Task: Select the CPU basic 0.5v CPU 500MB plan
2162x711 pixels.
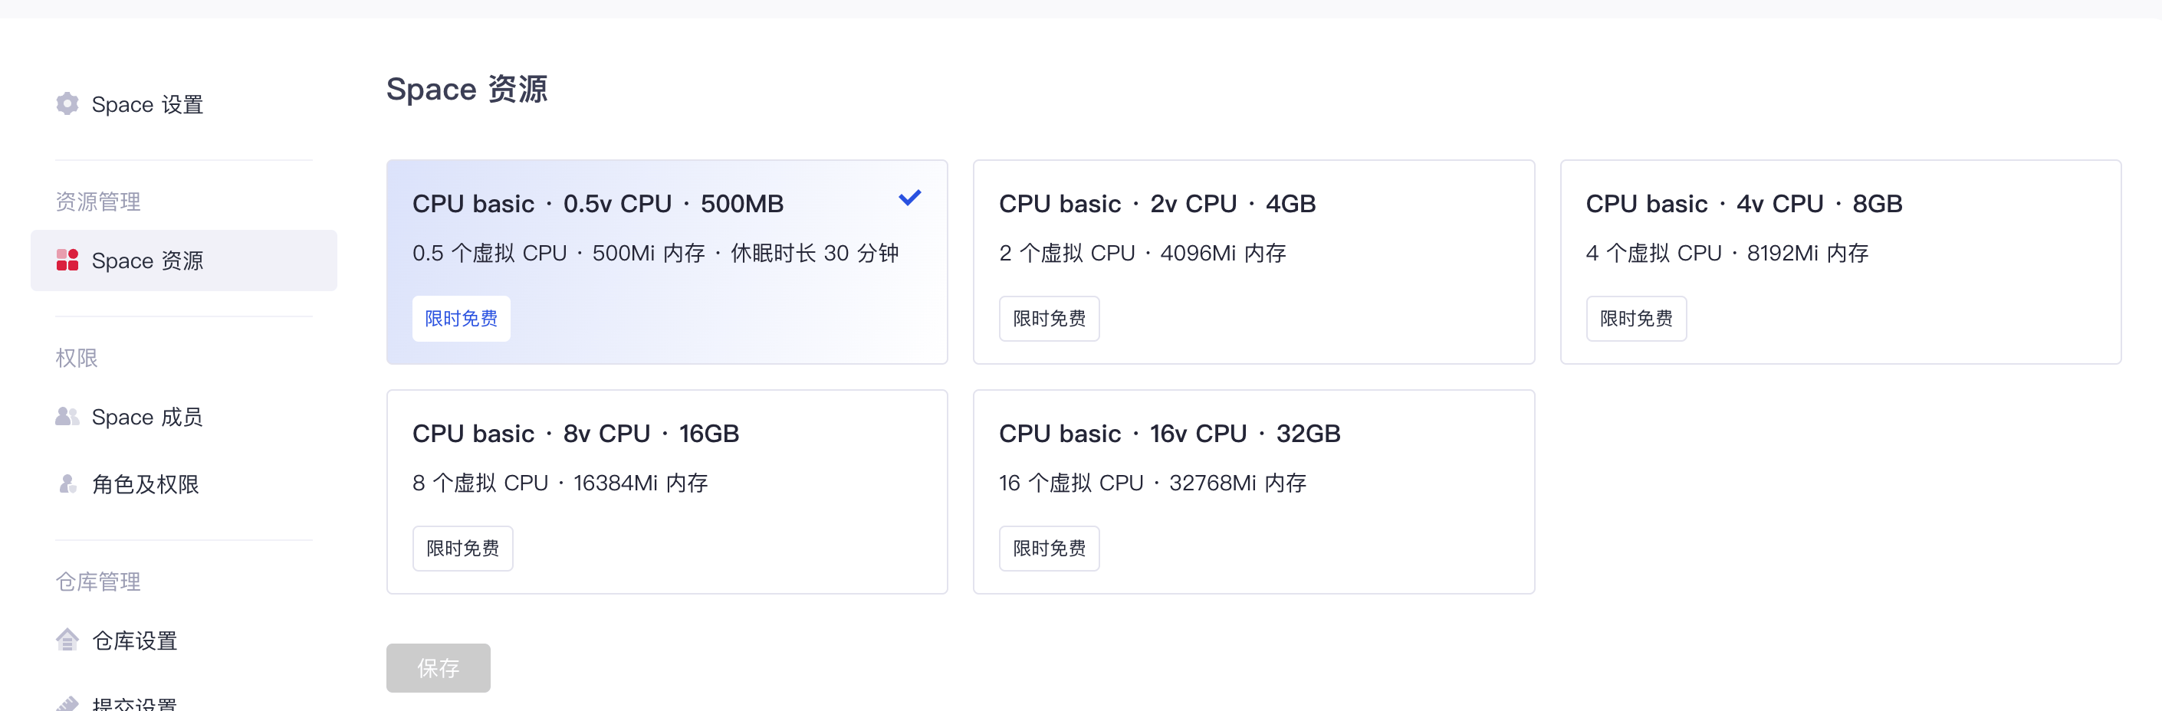Action: click(x=666, y=261)
